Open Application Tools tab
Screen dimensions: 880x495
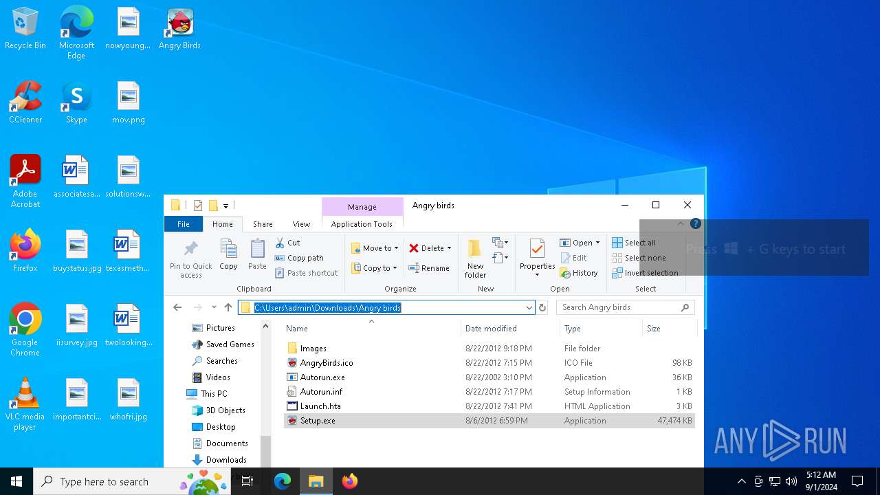click(x=362, y=224)
